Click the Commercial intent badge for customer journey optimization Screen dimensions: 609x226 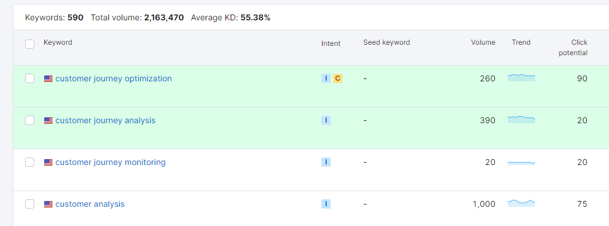tap(338, 78)
